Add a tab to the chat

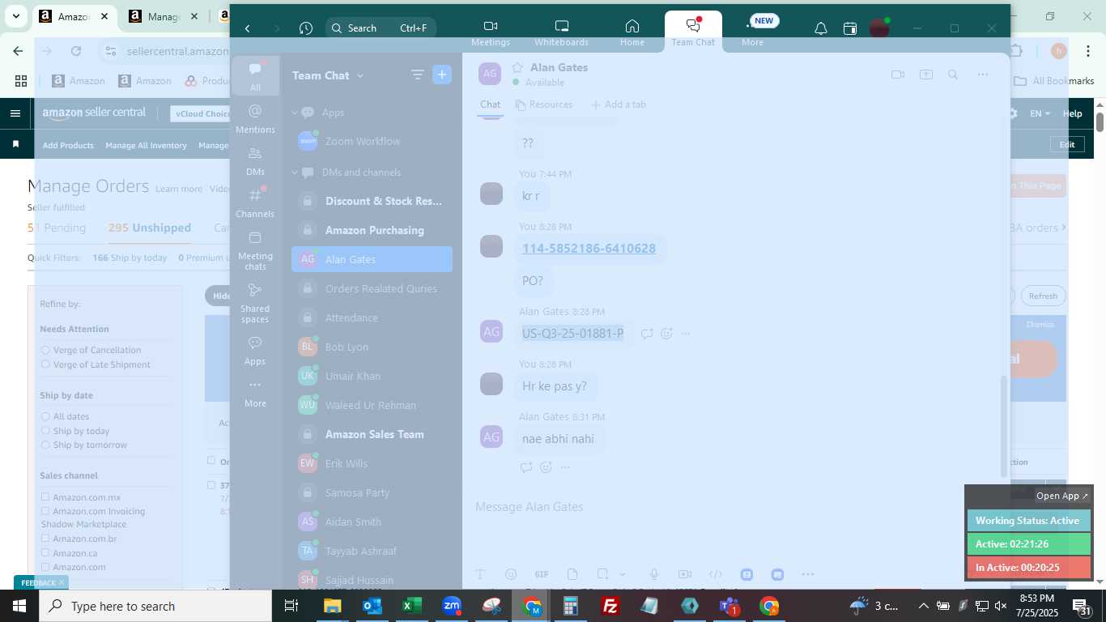tap(618, 104)
